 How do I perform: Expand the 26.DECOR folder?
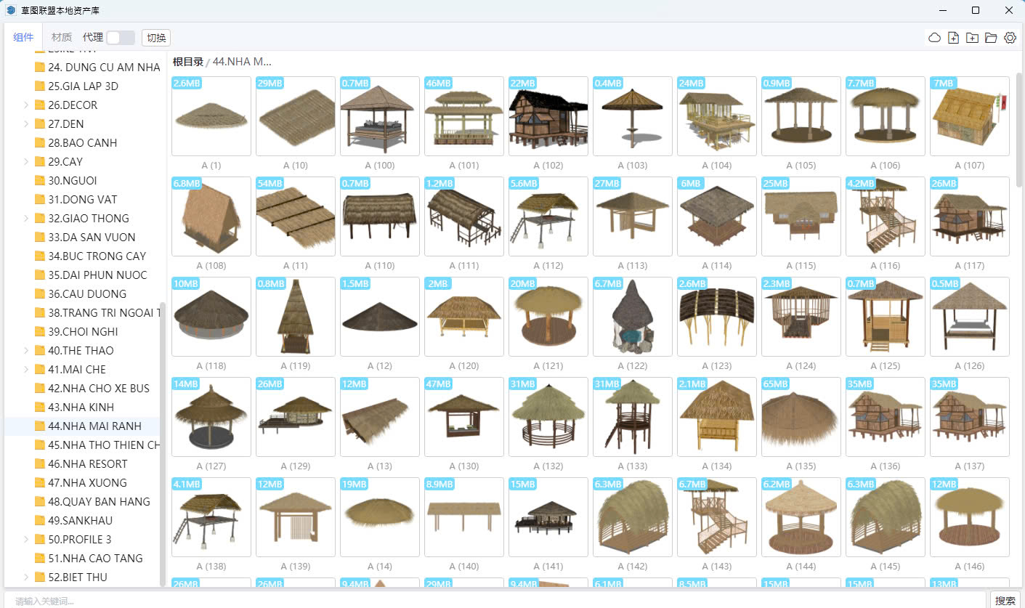tap(26, 105)
